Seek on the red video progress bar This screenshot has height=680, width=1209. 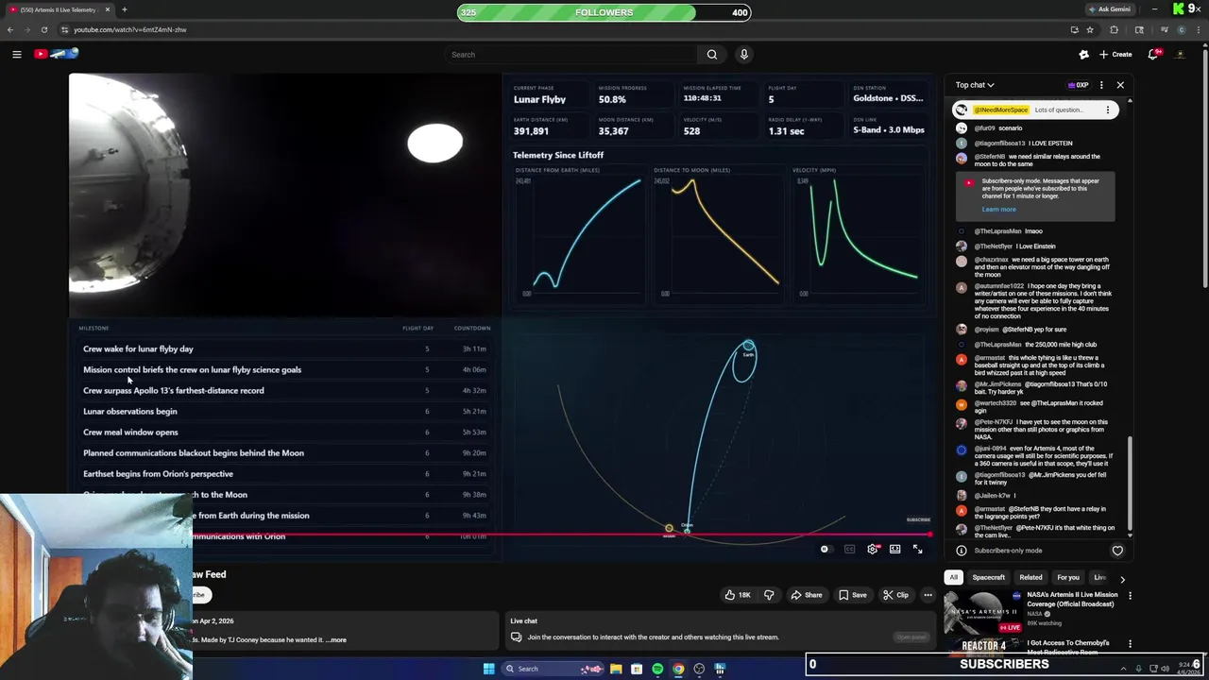point(501,534)
